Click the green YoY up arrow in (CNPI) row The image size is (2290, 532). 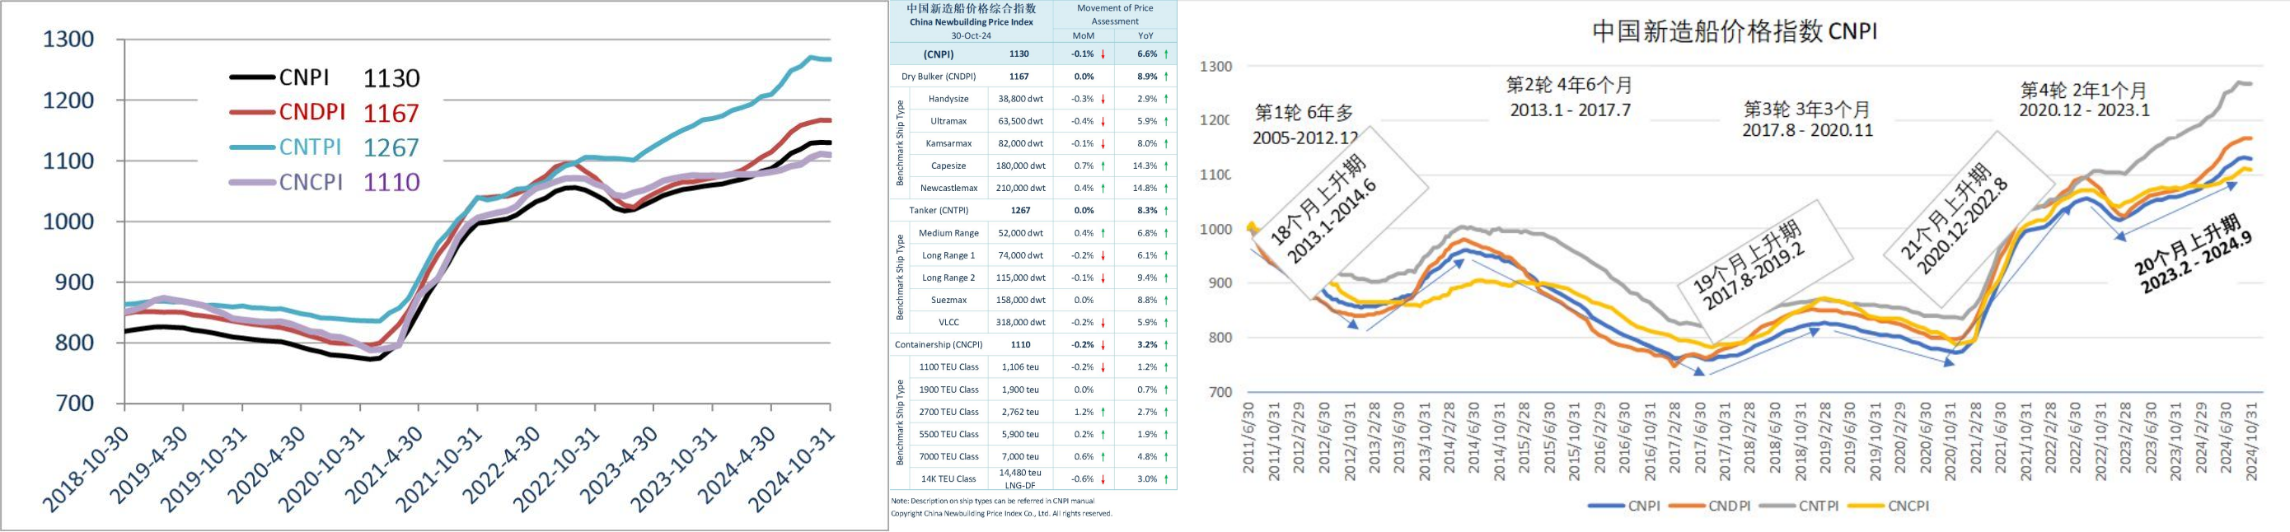point(1166,54)
